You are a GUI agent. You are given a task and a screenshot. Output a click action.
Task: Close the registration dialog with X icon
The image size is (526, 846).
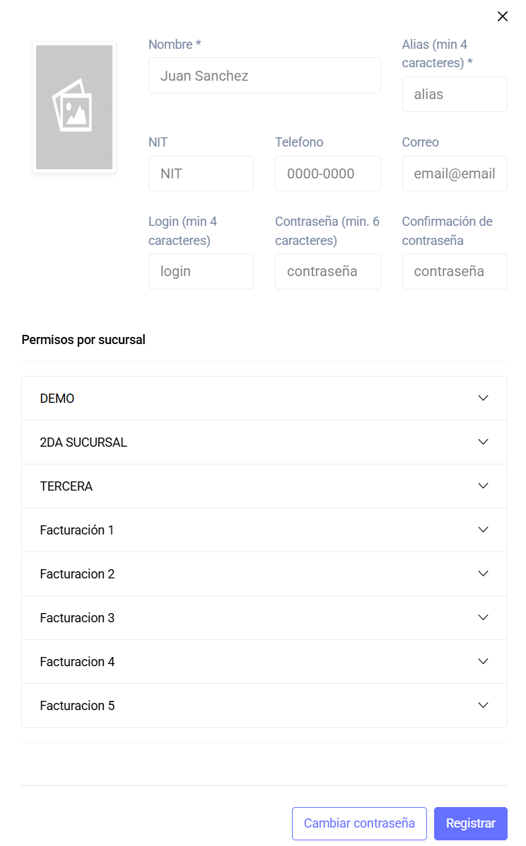[502, 16]
